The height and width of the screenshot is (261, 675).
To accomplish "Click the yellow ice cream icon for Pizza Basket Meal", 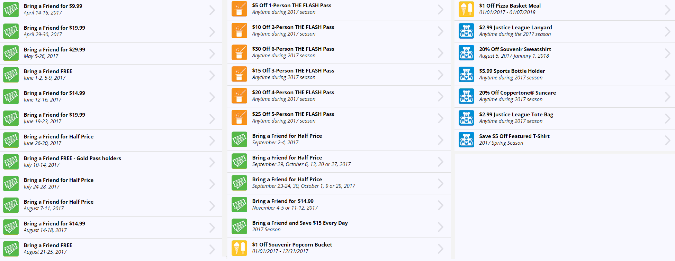I will point(466,9).
